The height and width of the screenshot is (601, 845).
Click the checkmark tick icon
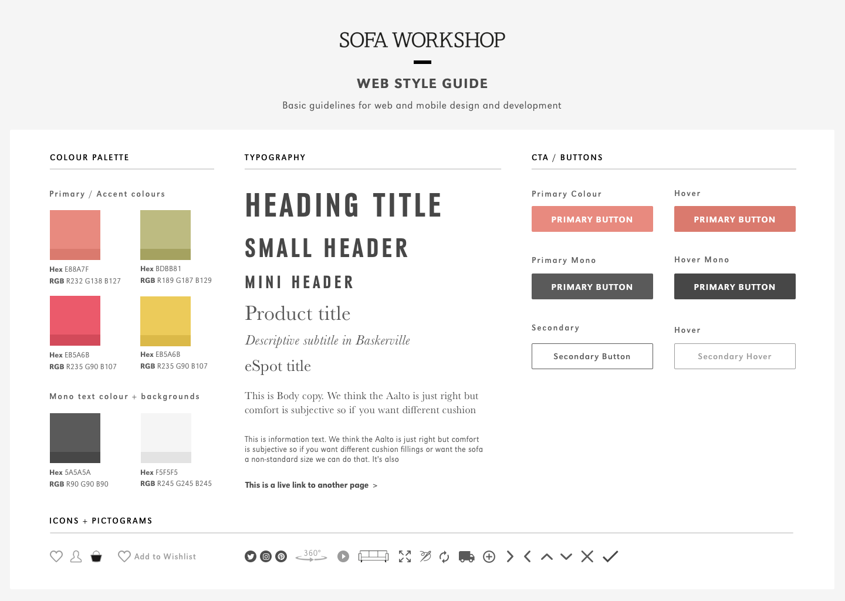610,556
